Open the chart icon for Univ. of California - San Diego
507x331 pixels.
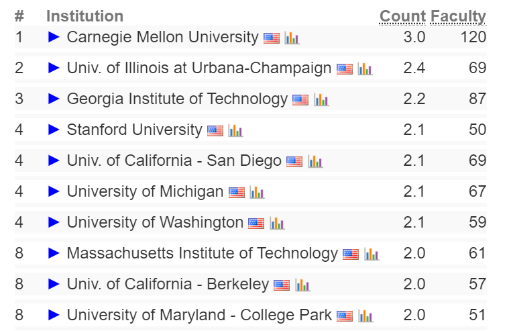(315, 161)
